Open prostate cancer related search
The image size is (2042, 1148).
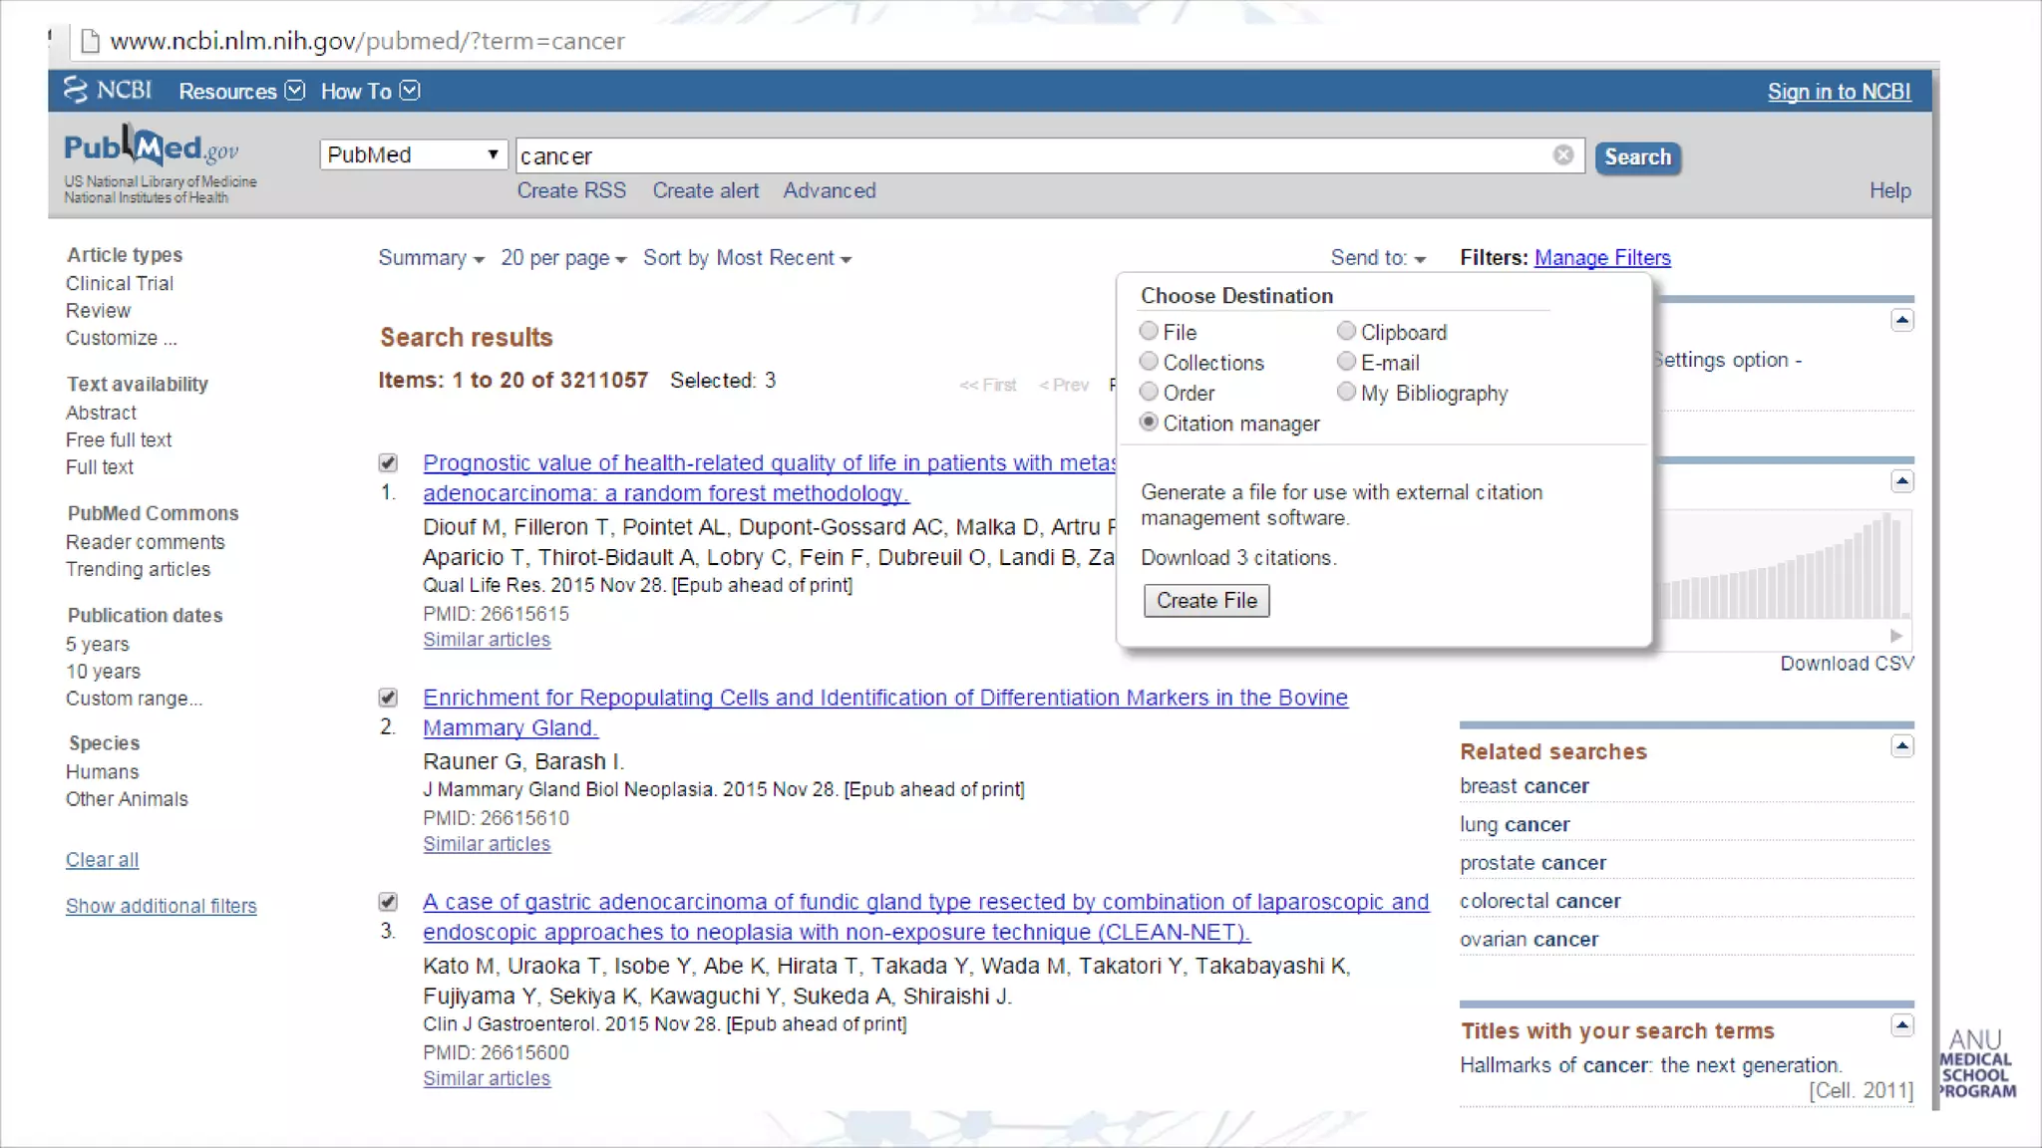(x=1532, y=863)
